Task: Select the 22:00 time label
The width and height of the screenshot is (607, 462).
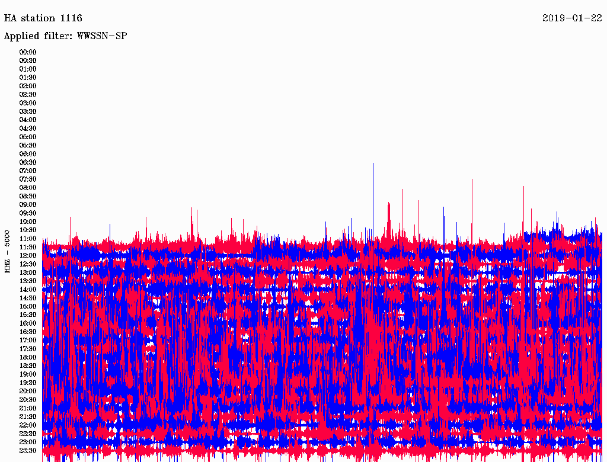Action: pos(28,425)
